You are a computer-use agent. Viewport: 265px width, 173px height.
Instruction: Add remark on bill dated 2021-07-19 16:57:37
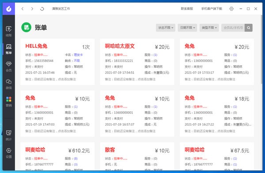130,131
